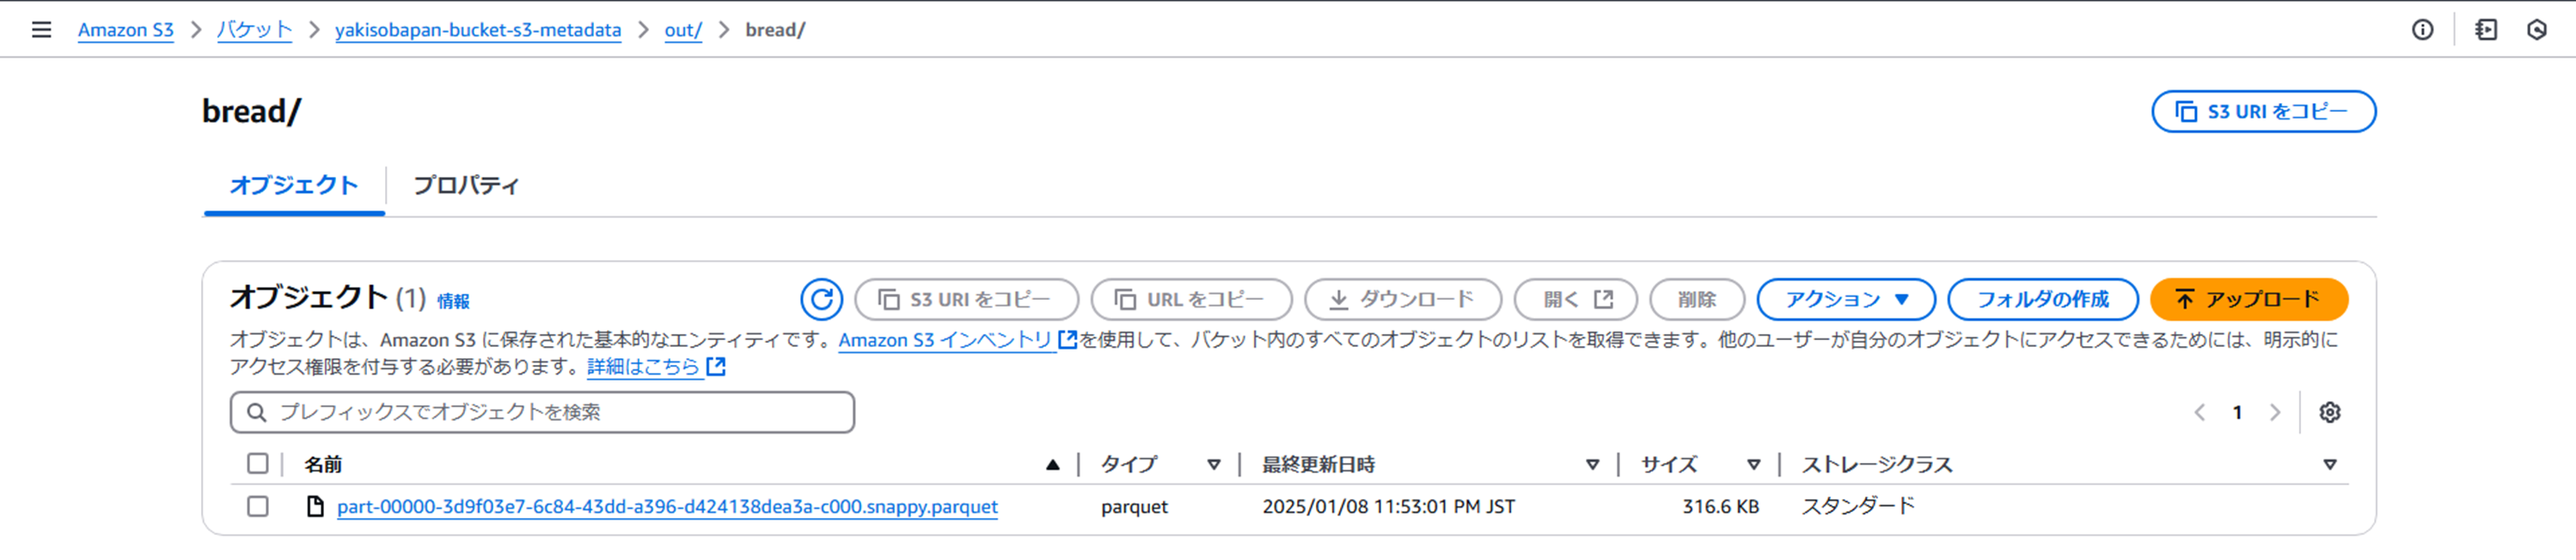Click the next page arrow in pagination
This screenshot has height=560, width=2576.
pyautogui.click(x=2275, y=412)
